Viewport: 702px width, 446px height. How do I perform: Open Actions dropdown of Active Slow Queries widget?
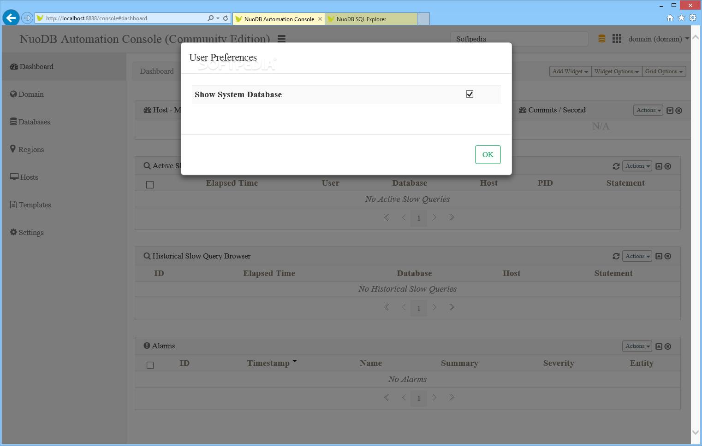[x=637, y=166]
